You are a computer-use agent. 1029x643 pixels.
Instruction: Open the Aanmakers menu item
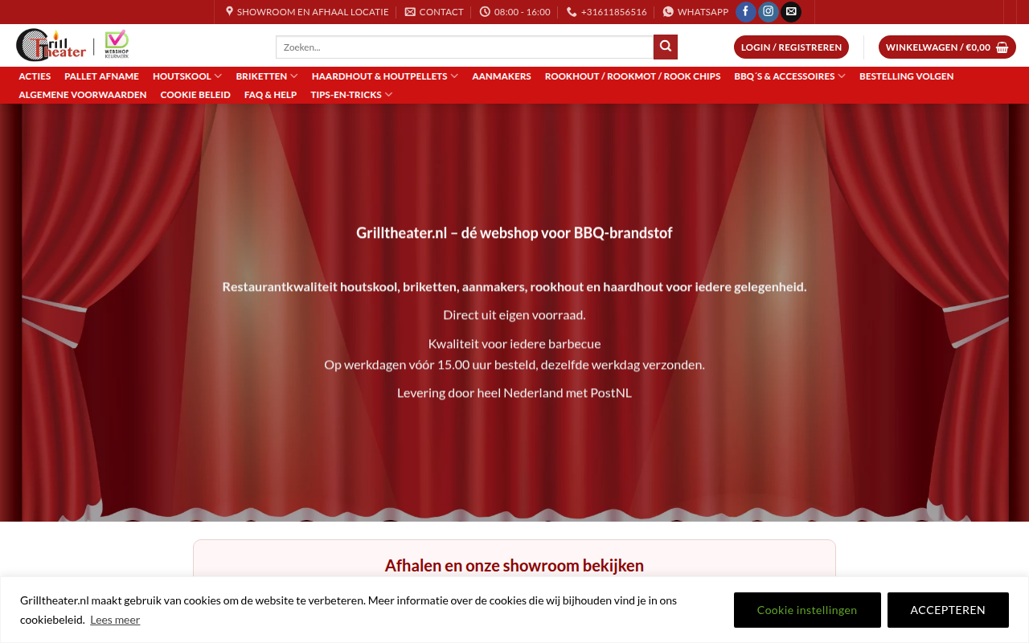coord(502,76)
